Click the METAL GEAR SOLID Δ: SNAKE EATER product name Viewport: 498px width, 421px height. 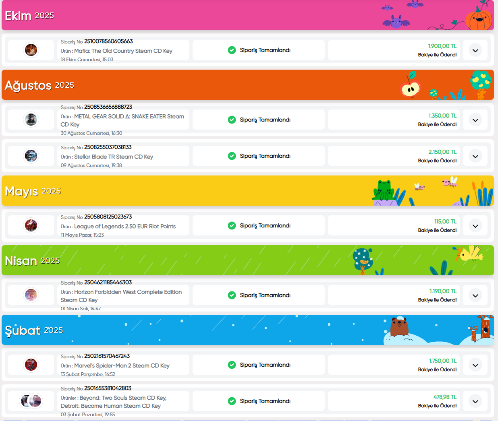tap(122, 121)
